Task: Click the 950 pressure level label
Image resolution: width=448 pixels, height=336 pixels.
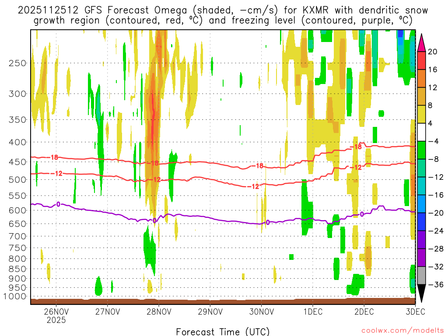Action: point(17,288)
